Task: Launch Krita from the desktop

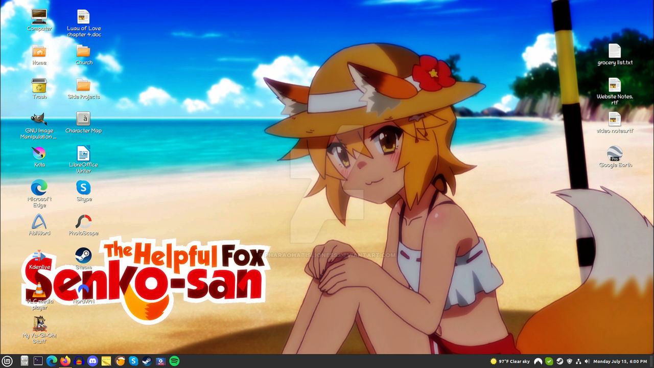Action: (x=39, y=153)
